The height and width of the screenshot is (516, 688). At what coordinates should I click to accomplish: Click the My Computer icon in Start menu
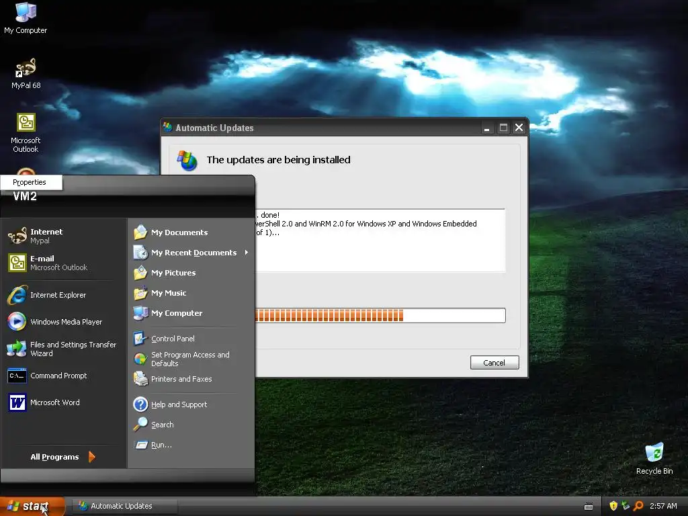[141, 313]
